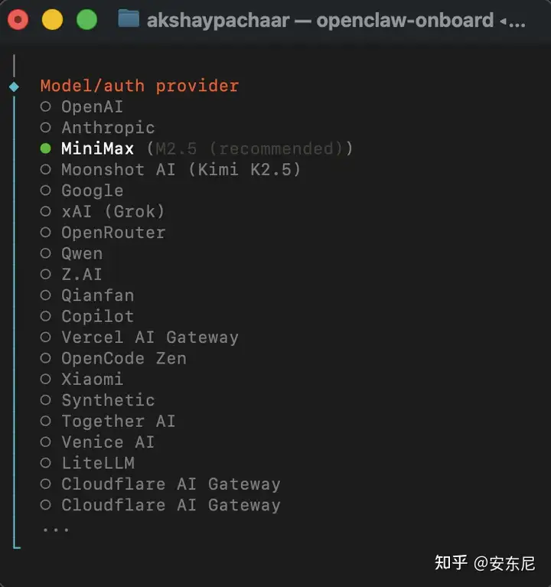551x587 pixels.
Task: Choose Z.AI in the provider list
Action: [x=82, y=274]
